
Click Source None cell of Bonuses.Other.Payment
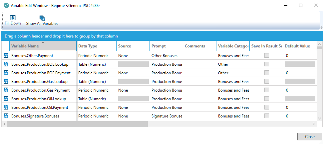(133, 56)
